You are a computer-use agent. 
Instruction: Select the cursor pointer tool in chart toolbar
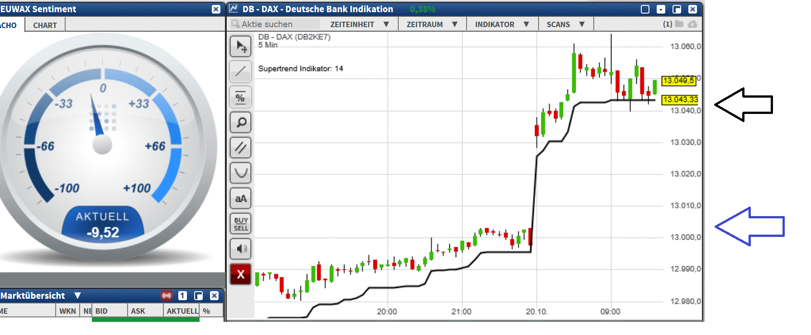pos(241,46)
